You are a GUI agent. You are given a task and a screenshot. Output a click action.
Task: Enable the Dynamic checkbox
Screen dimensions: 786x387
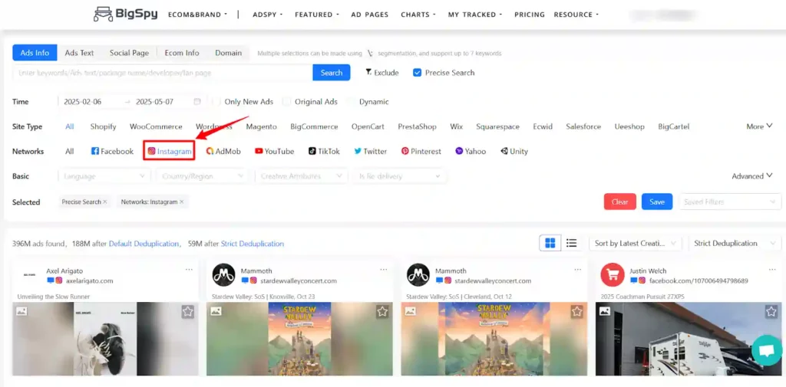[351, 102]
